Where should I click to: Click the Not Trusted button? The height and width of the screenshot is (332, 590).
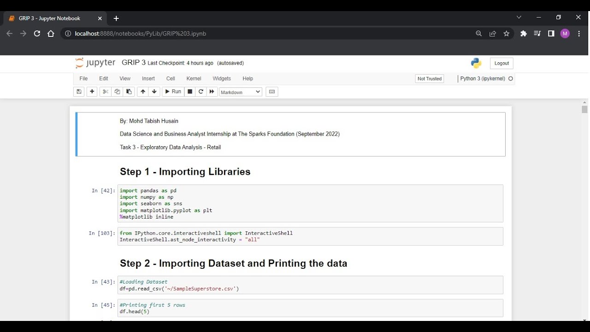(430, 79)
